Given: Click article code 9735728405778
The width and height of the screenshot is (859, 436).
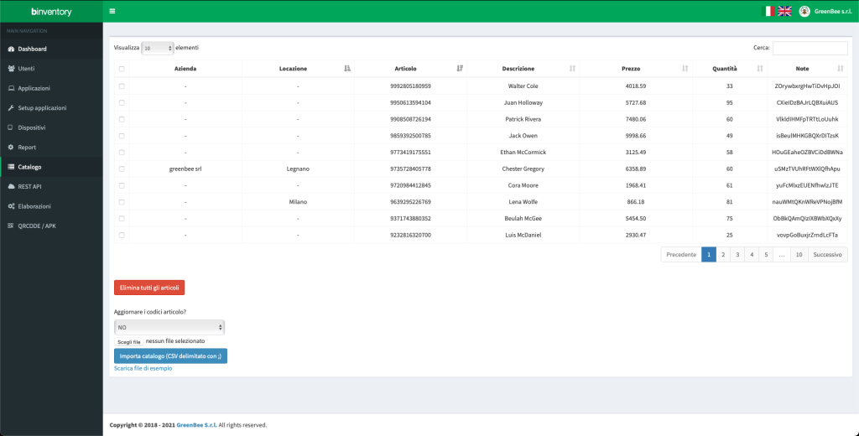Looking at the screenshot, I should 411,169.
